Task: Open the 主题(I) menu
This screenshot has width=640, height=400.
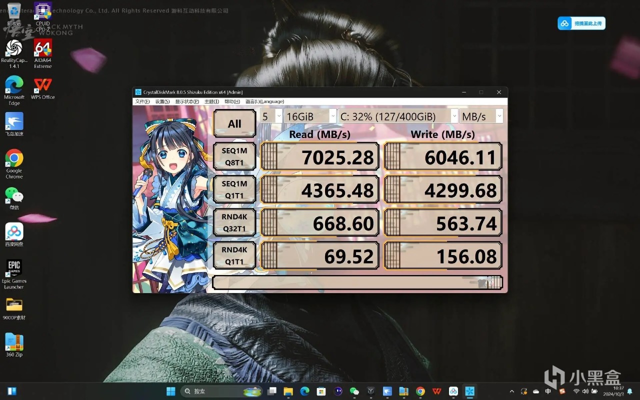Action: tap(211, 101)
